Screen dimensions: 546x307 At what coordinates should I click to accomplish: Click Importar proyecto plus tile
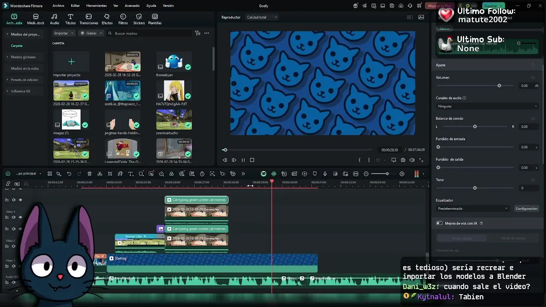(71, 62)
